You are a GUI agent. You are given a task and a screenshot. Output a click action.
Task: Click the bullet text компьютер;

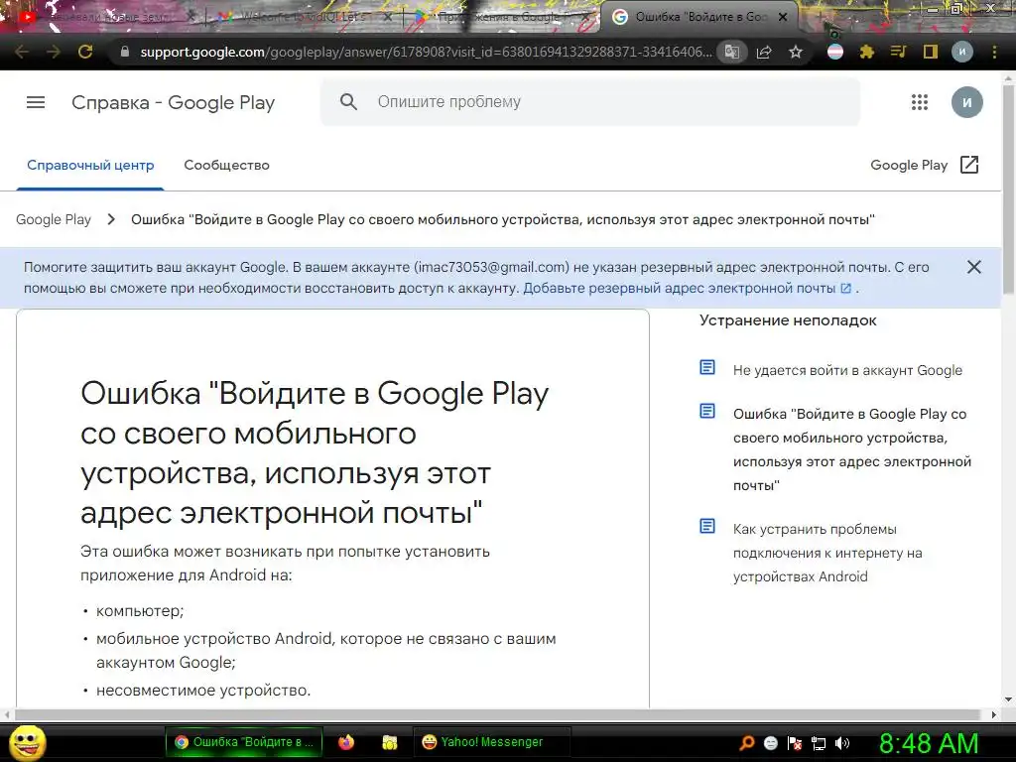140,611
